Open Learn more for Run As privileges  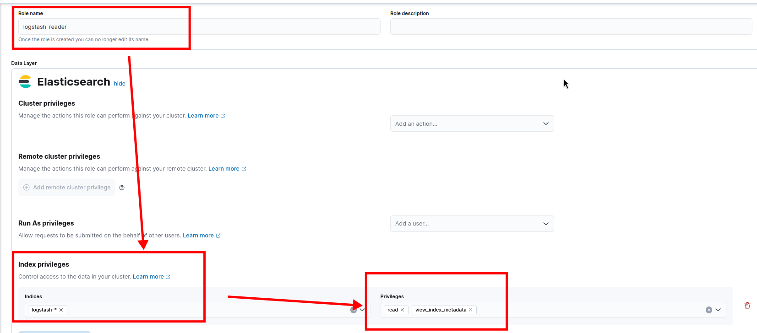click(202, 236)
